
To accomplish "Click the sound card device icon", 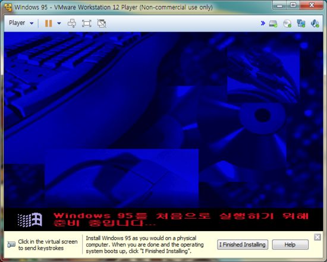I will click(315, 24).
